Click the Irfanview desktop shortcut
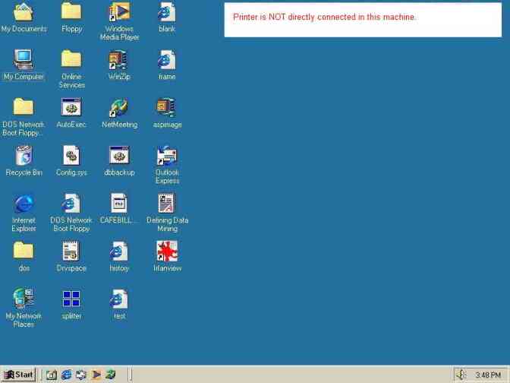Screen dimensions: 510x383 coord(167,251)
